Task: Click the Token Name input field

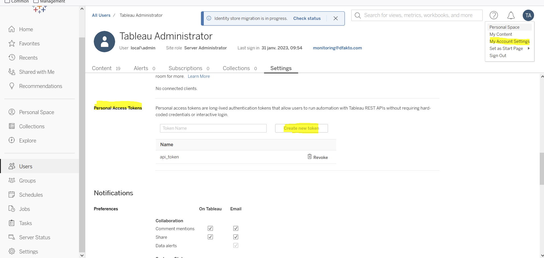Action: 213,128
